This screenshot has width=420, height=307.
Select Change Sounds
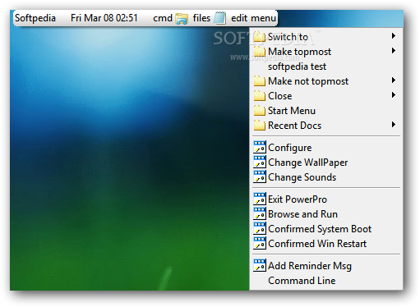(x=326, y=177)
